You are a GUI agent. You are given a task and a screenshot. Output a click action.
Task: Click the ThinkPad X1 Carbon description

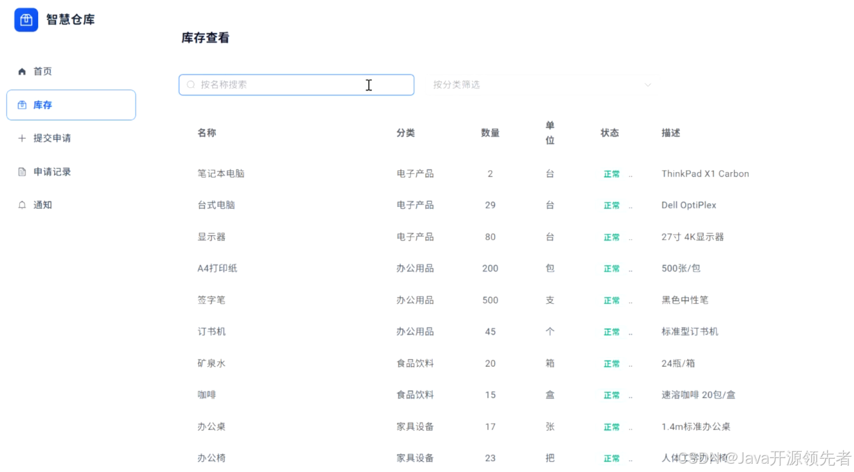[x=705, y=174]
